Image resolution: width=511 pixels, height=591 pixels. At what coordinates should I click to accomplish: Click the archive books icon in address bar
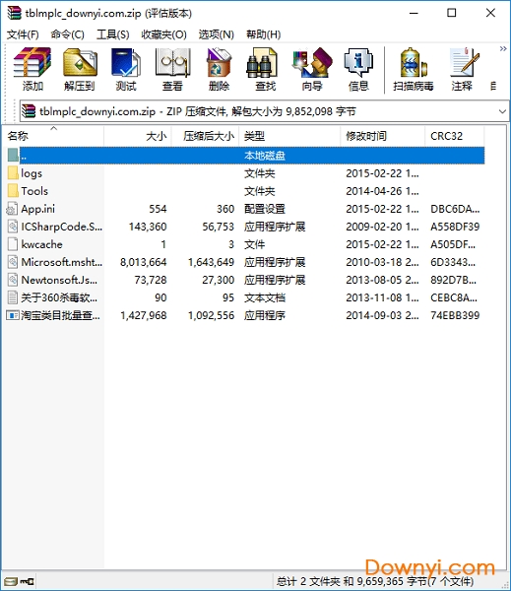[29, 111]
